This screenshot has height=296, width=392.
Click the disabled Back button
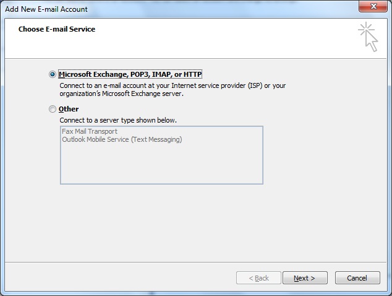click(258, 278)
